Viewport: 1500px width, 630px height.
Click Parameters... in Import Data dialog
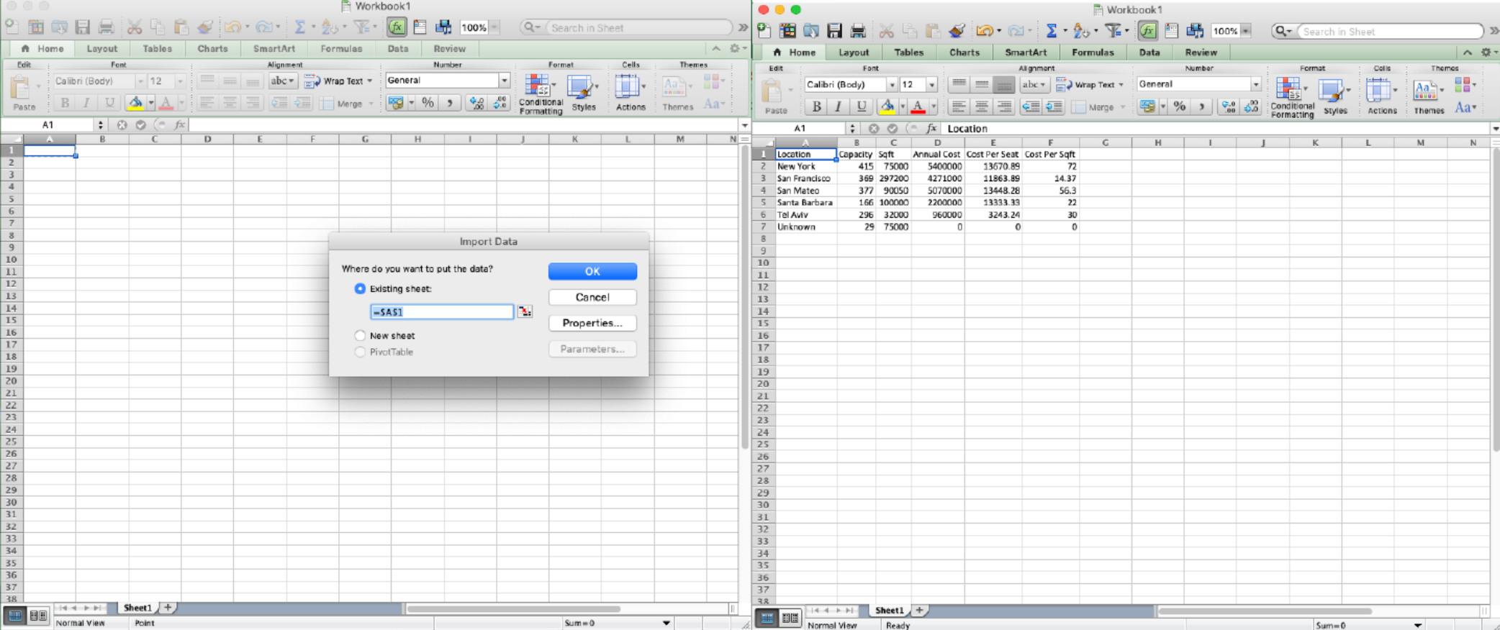592,349
